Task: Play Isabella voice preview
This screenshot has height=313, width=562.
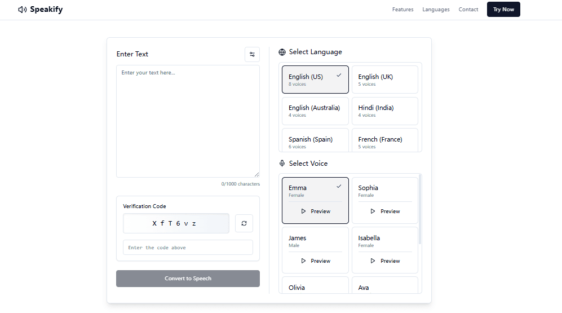Action: tap(384, 261)
